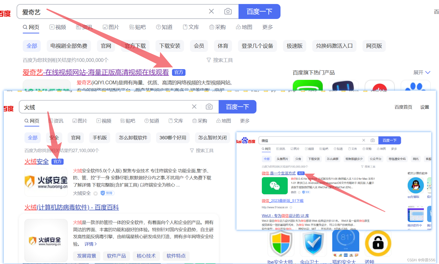Image resolution: width=439 pixels, height=264 pixels.
Task: Open 文库 tab in 爱奇艺 results
Action: coord(191,27)
